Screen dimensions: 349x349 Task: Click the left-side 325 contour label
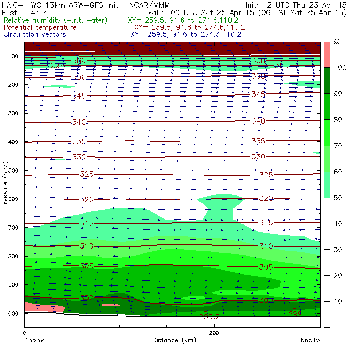point(87,174)
